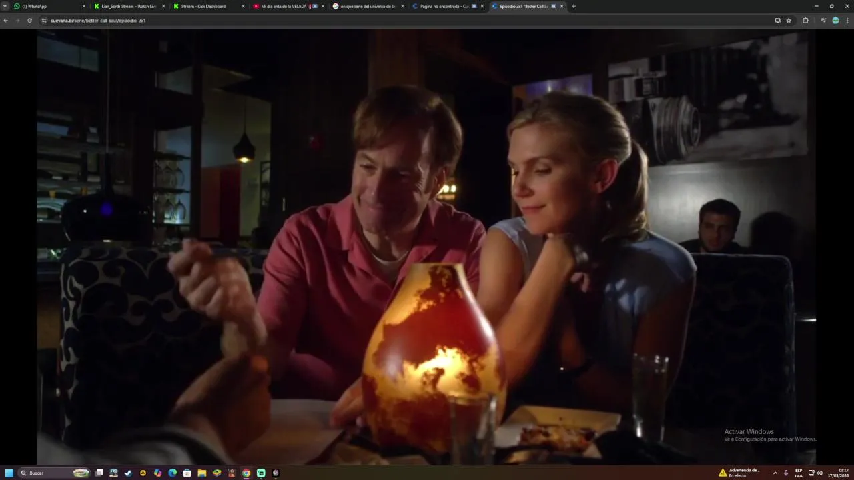Screen dimensions: 854x480
Task: Open the volume speaker tray icon
Action: point(819,473)
